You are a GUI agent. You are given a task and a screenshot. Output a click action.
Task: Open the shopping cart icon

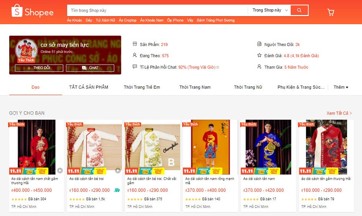tap(331, 12)
